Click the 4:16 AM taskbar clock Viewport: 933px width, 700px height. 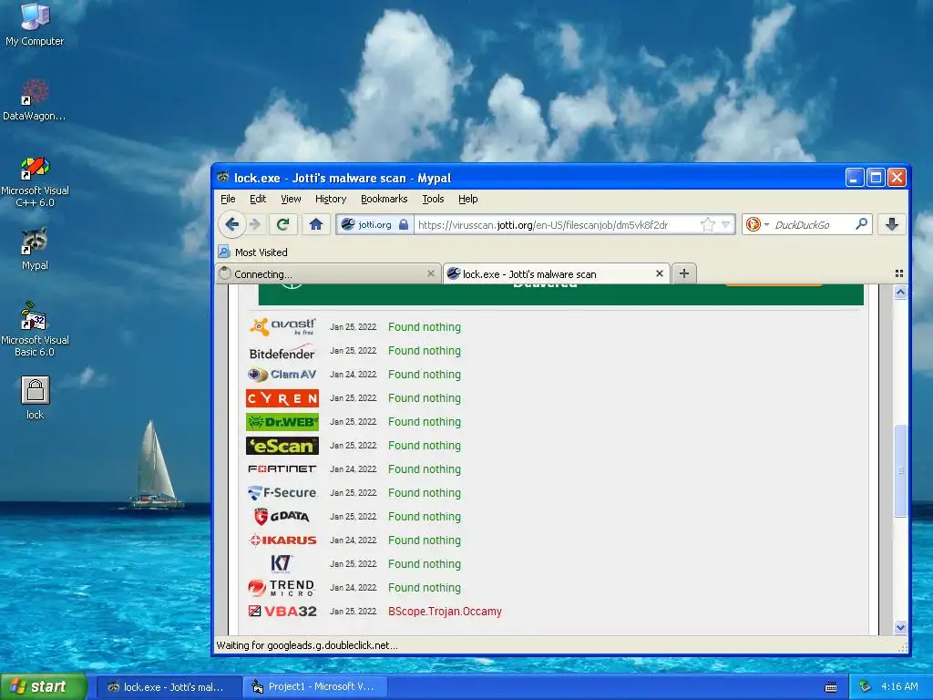point(899,687)
